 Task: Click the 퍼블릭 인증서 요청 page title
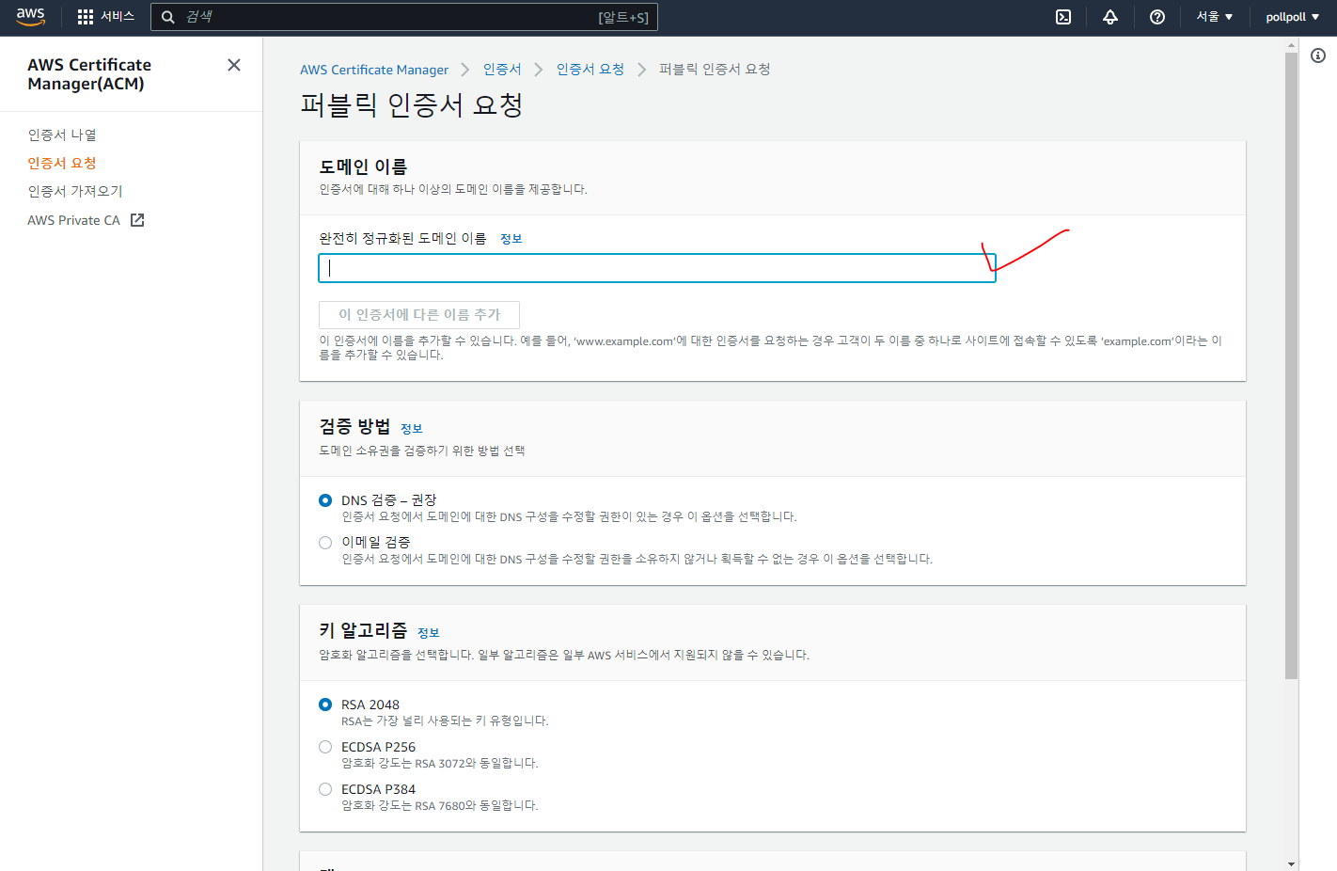point(412,104)
